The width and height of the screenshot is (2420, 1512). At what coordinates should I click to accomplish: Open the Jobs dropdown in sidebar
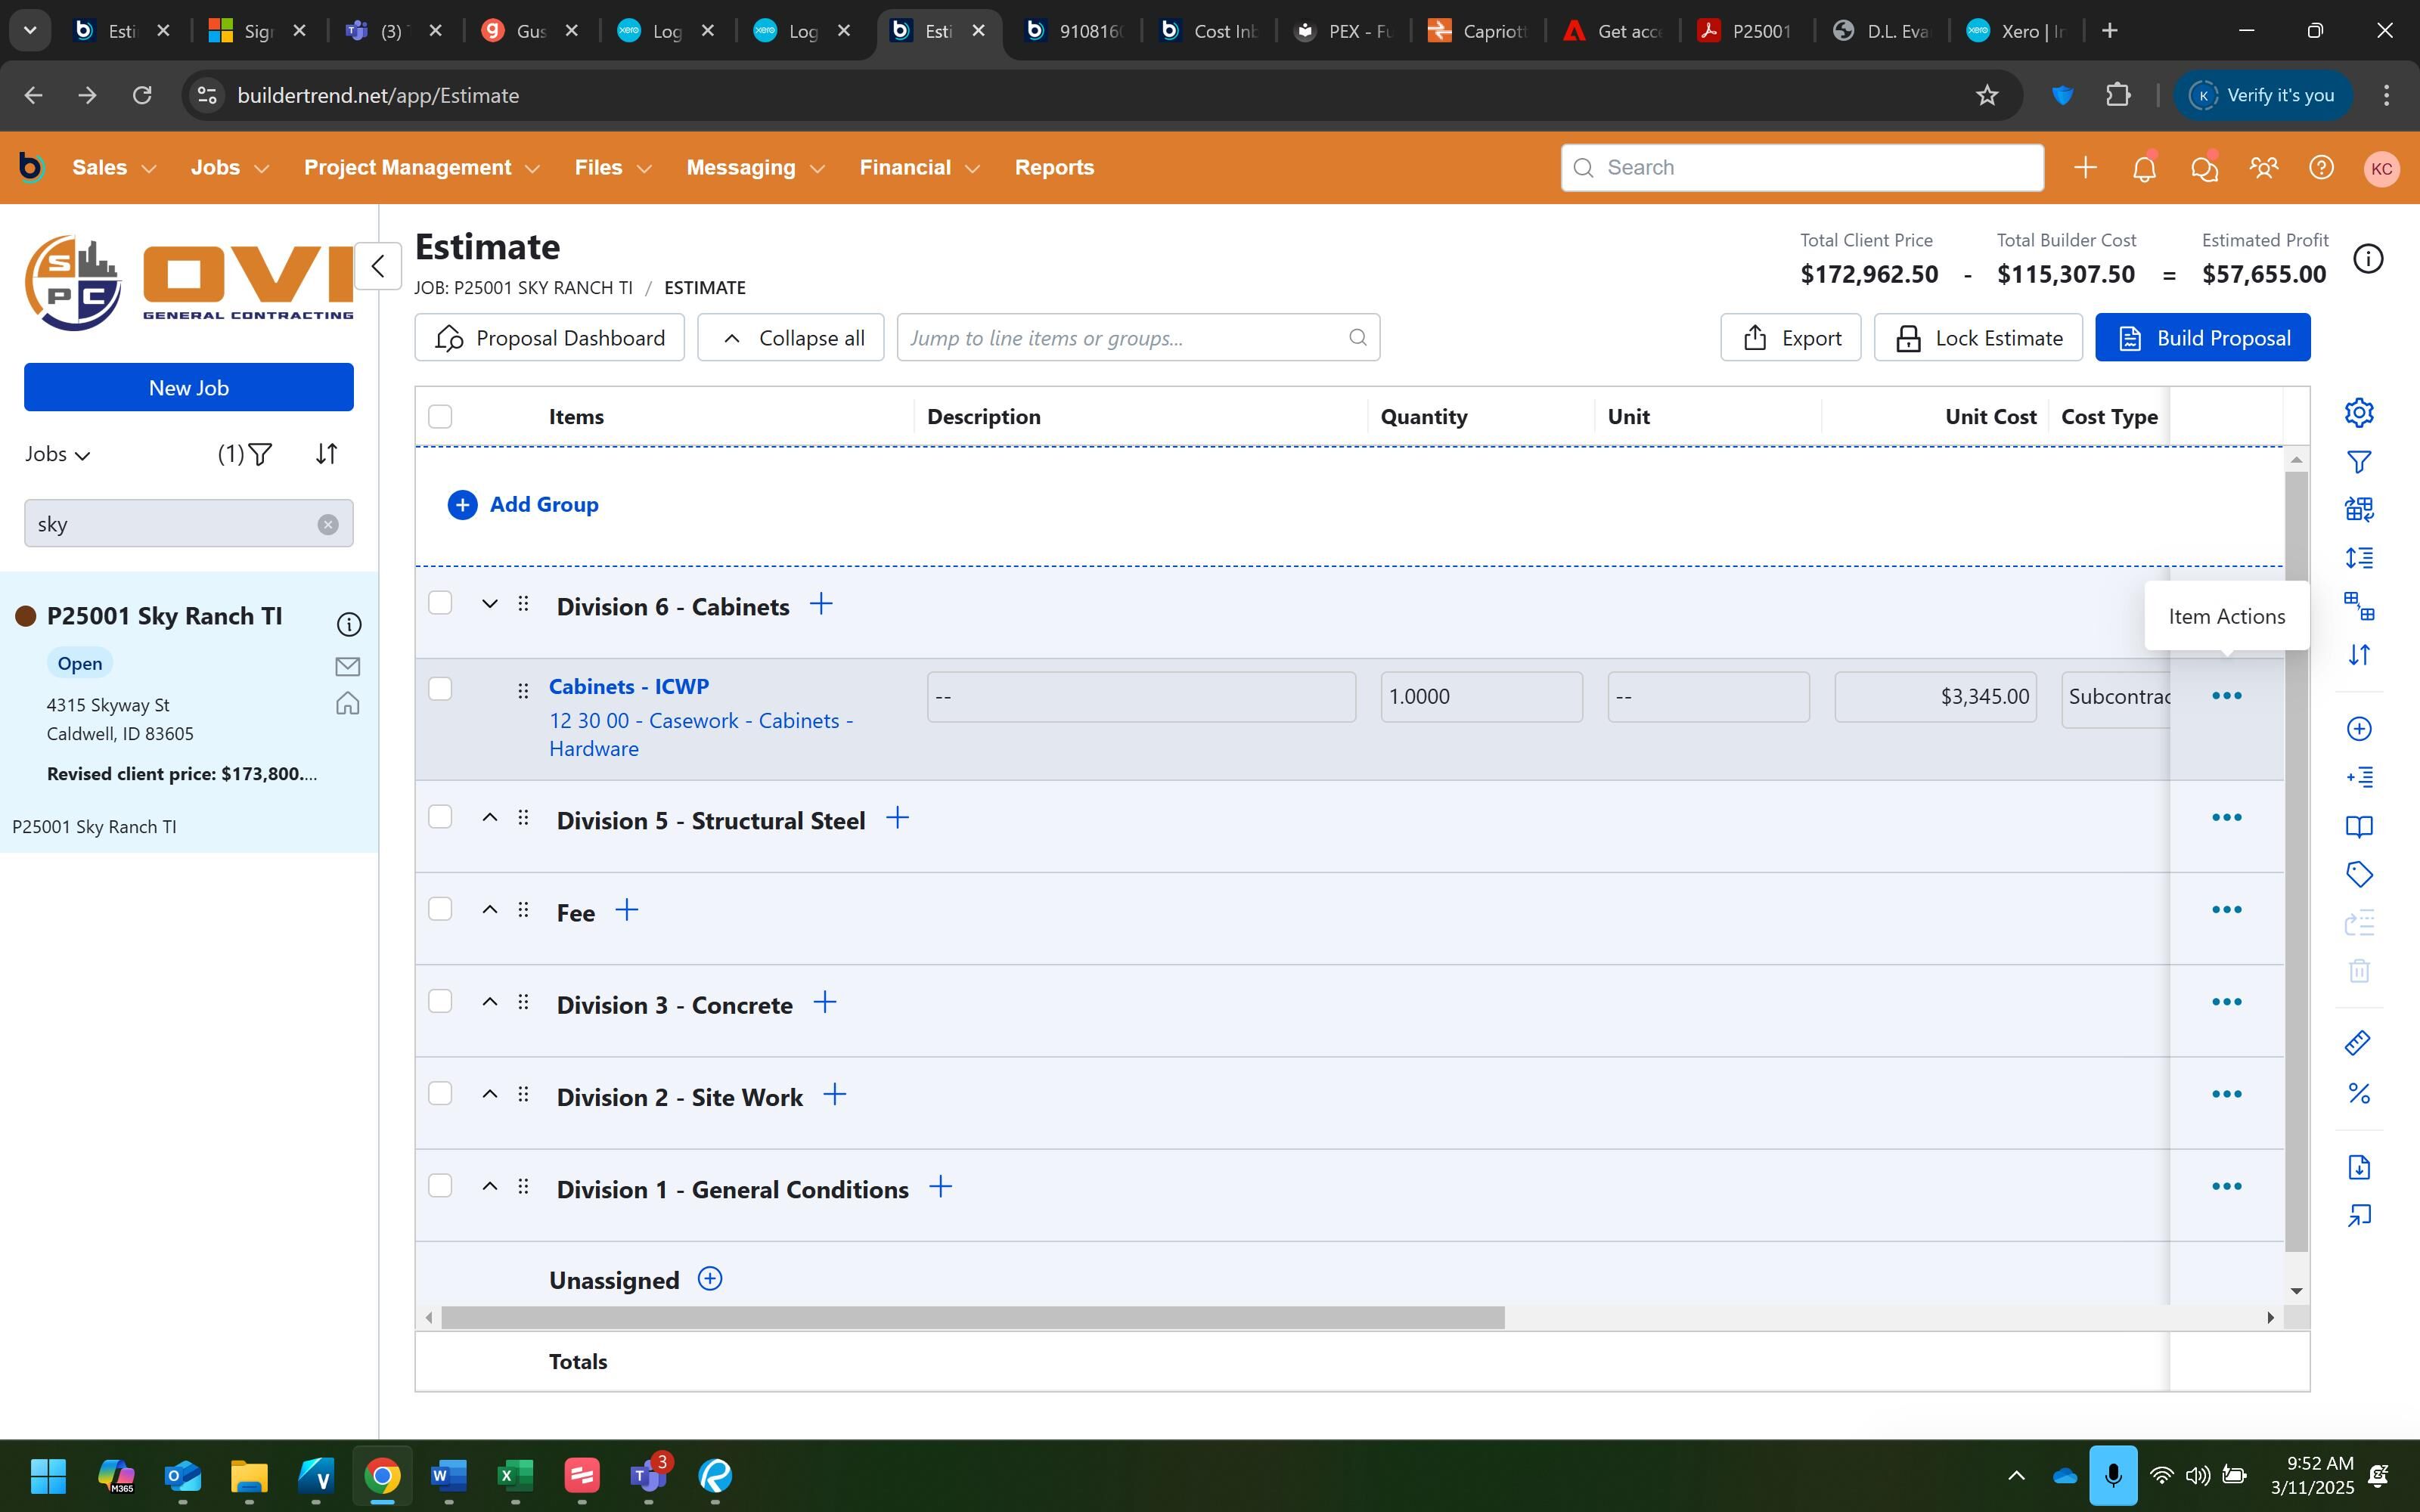58,454
